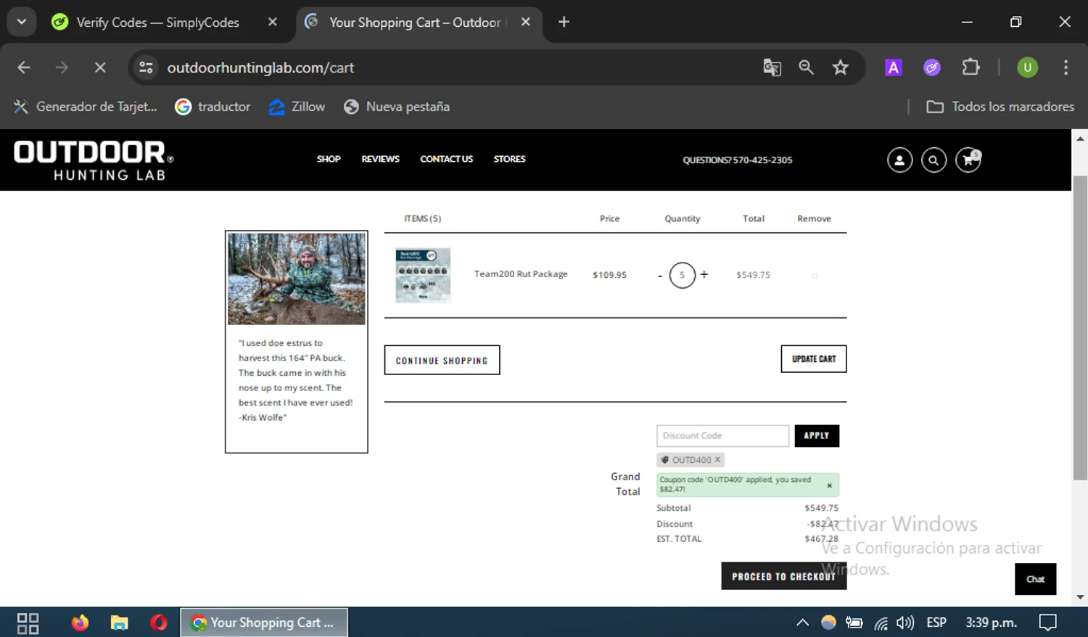1088x637 pixels.
Task: Open Wi-Fi network tray icon
Action: point(881,622)
